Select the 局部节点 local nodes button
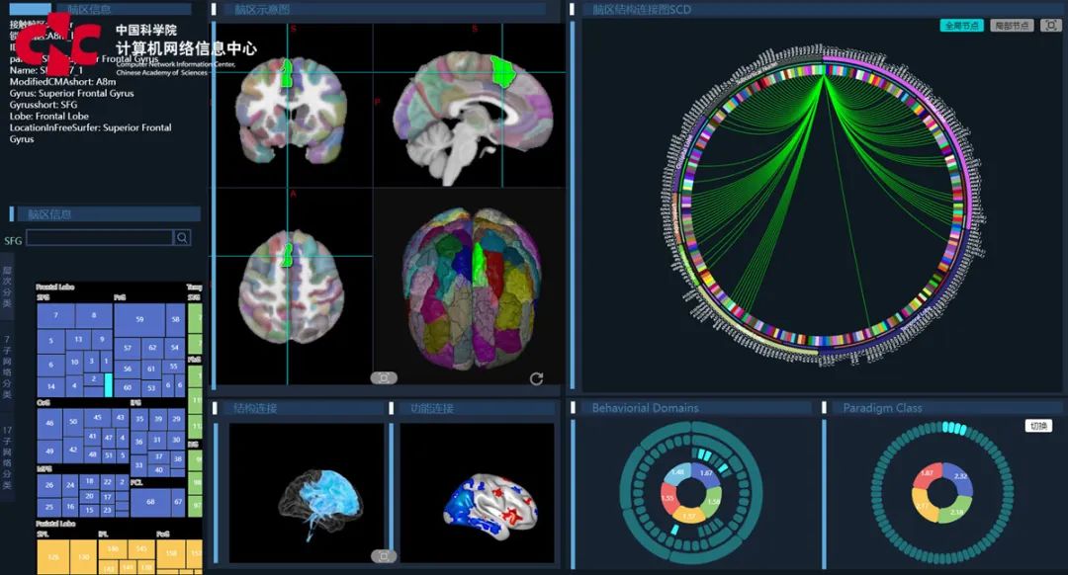The width and height of the screenshot is (1068, 575). click(1012, 25)
